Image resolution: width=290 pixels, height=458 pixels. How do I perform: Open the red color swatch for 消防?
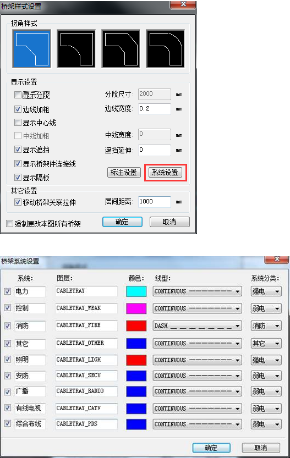tap(136, 325)
